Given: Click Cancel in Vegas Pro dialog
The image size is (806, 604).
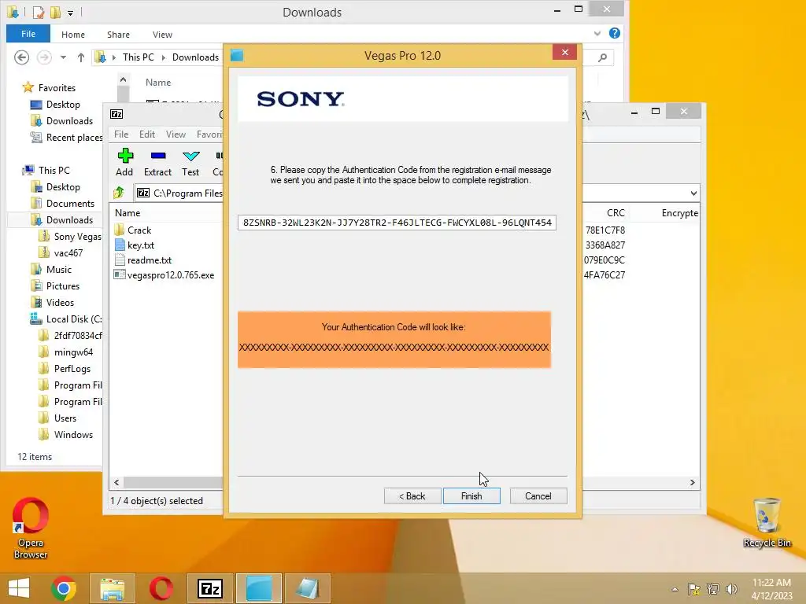Looking at the screenshot, I should 538,496.
